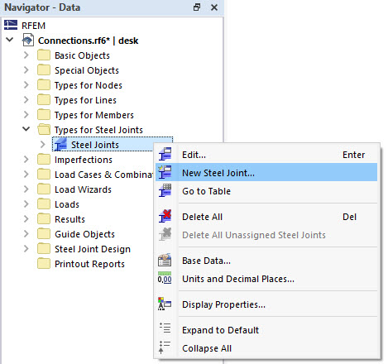Click the Base Data icon
388x364 pixels.
coord(165,260)
